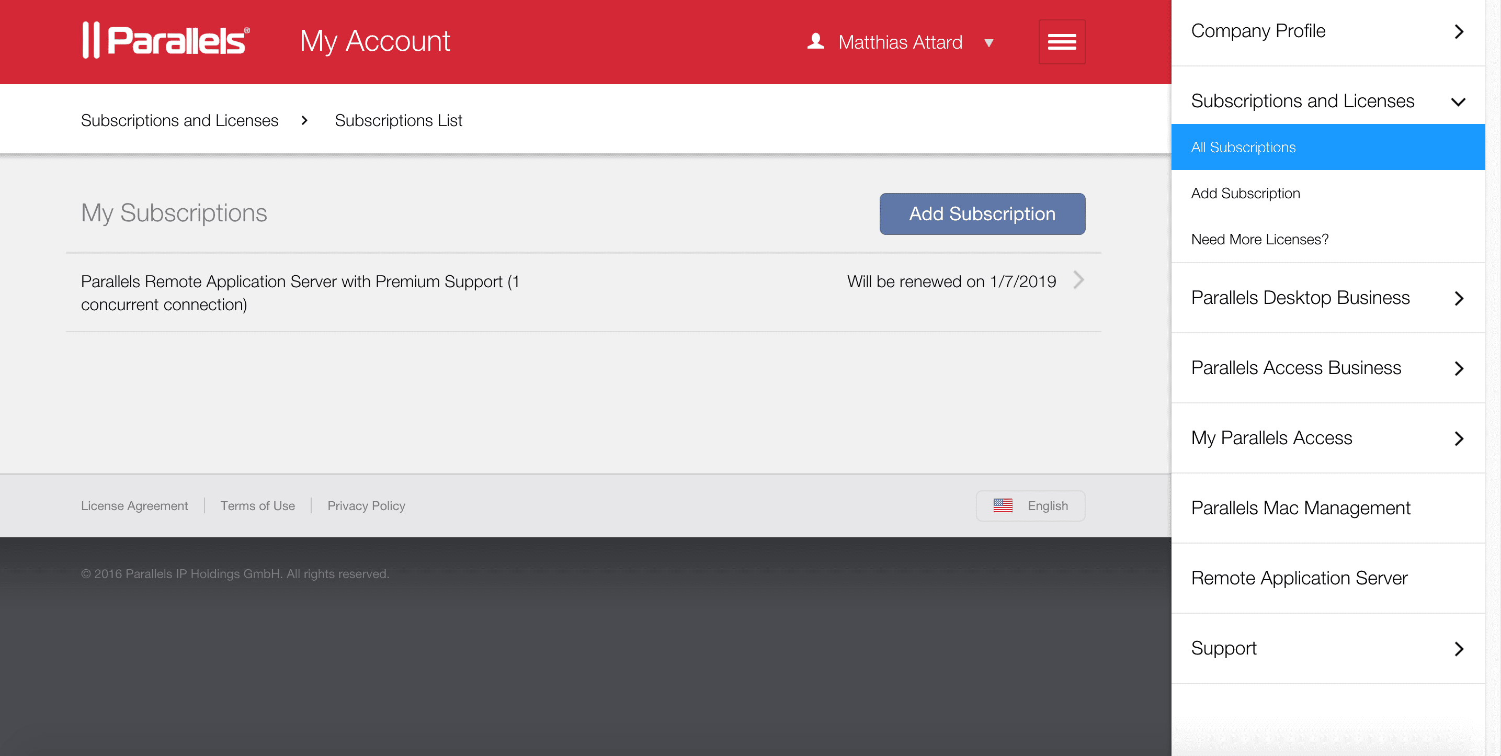Image resolution: width=1501 pixels, height=756 pixels.
Task: Click the 2016 Parallels copyright notice
Action: pos(235,573)
